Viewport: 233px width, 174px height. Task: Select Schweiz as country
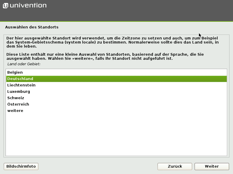point(16,98)
